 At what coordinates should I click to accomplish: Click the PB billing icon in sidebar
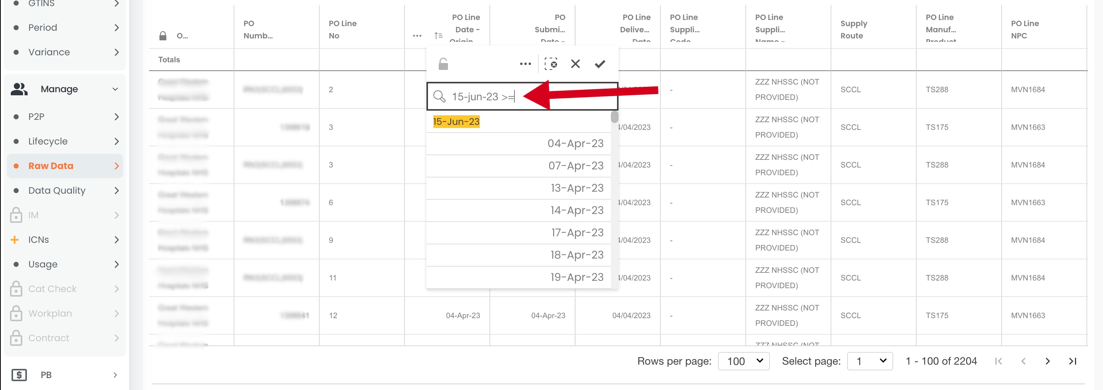pos(19,375)
